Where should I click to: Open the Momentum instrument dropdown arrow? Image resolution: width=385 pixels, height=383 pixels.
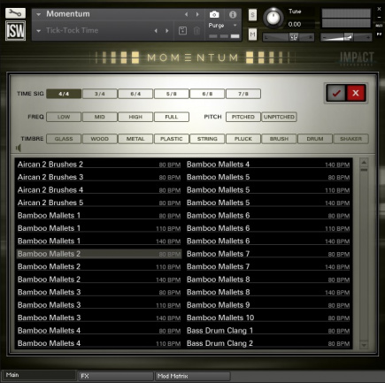pos(39,14)
